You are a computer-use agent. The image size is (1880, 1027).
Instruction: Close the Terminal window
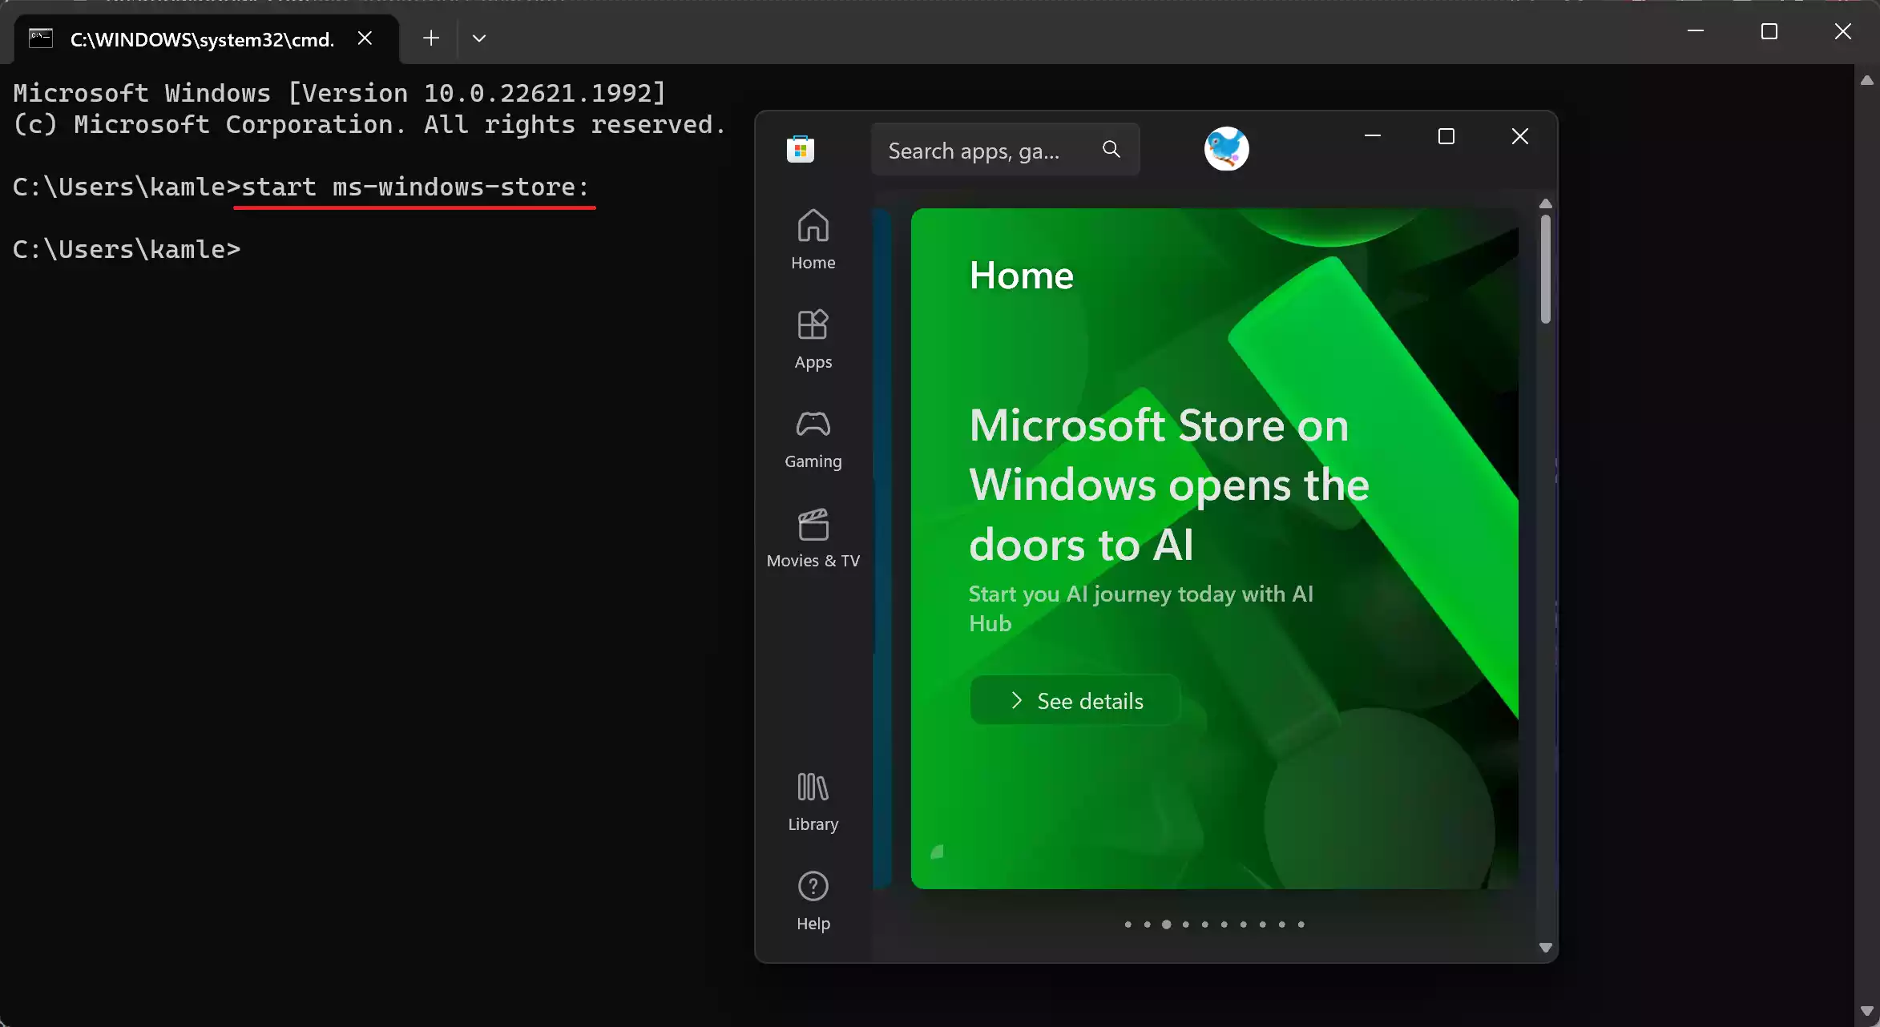1842,31
